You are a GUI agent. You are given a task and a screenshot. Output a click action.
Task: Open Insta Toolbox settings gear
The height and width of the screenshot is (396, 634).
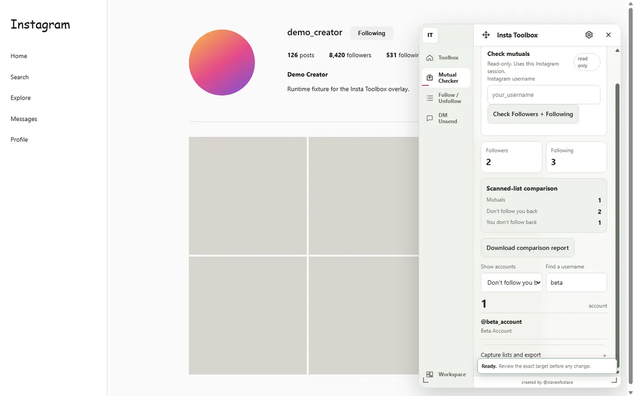coord(589,35)
